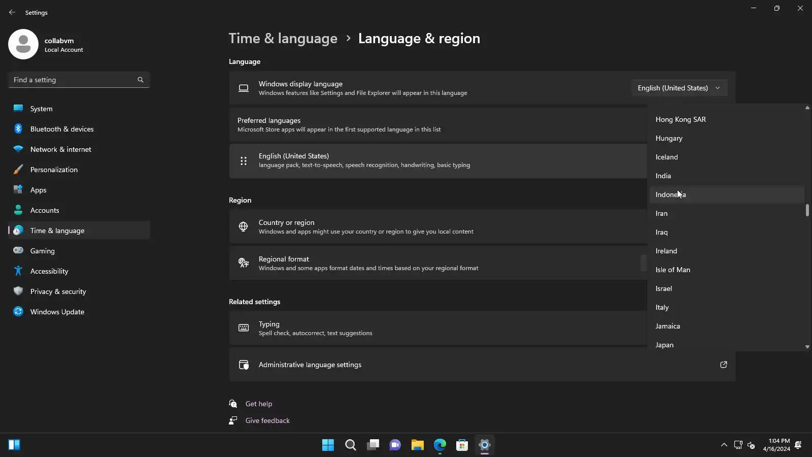Click drag handle icon for English (United States)
812x457 pixels.
[244, 161]
